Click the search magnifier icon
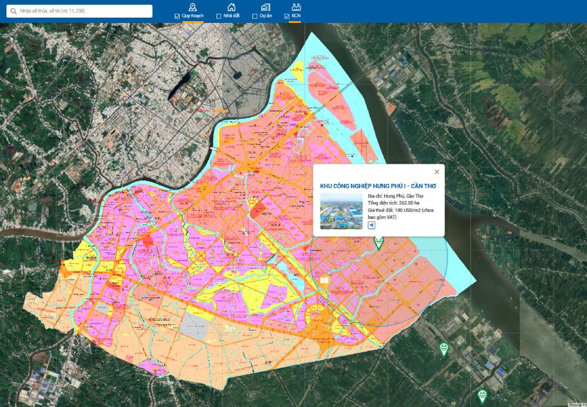The height and width of the screenshot is (407, 587). pyautogui.click(x=12, y=11)
